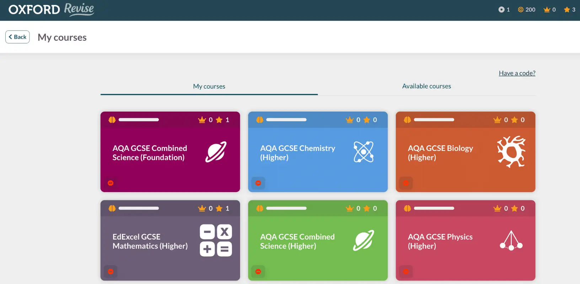Remove AQA GCSE Chemistry (Higher) course
The image size is (580, 284).
(258, 183)
